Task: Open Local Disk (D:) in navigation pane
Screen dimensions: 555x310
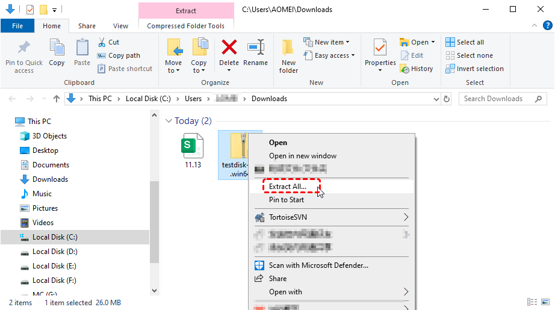Action: (x=55, y=252)
